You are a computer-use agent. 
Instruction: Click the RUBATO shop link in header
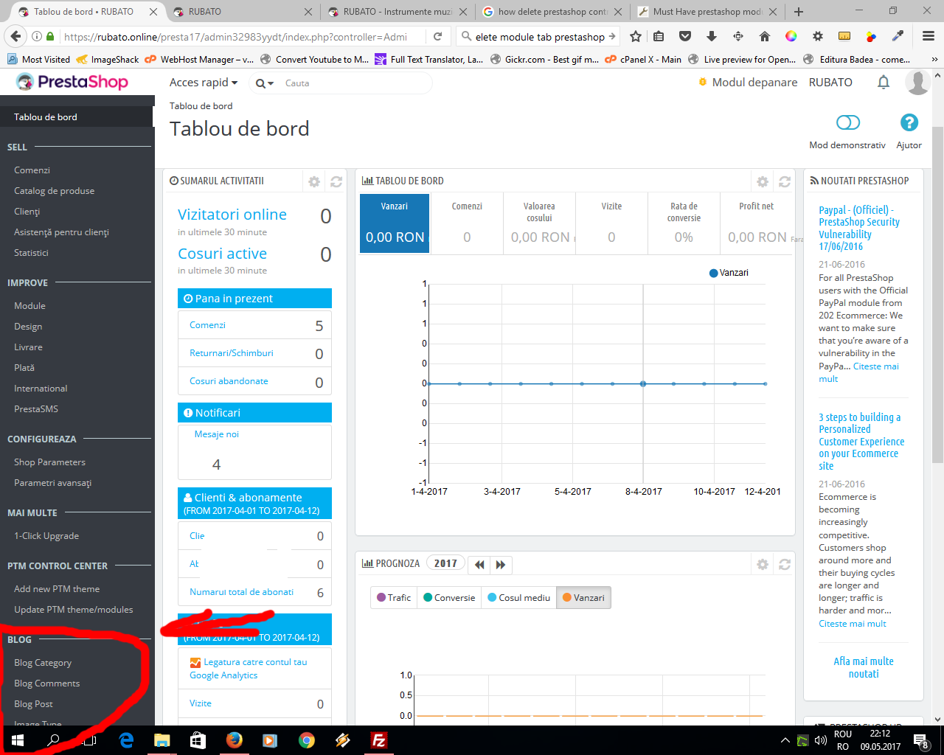point(830,83)
